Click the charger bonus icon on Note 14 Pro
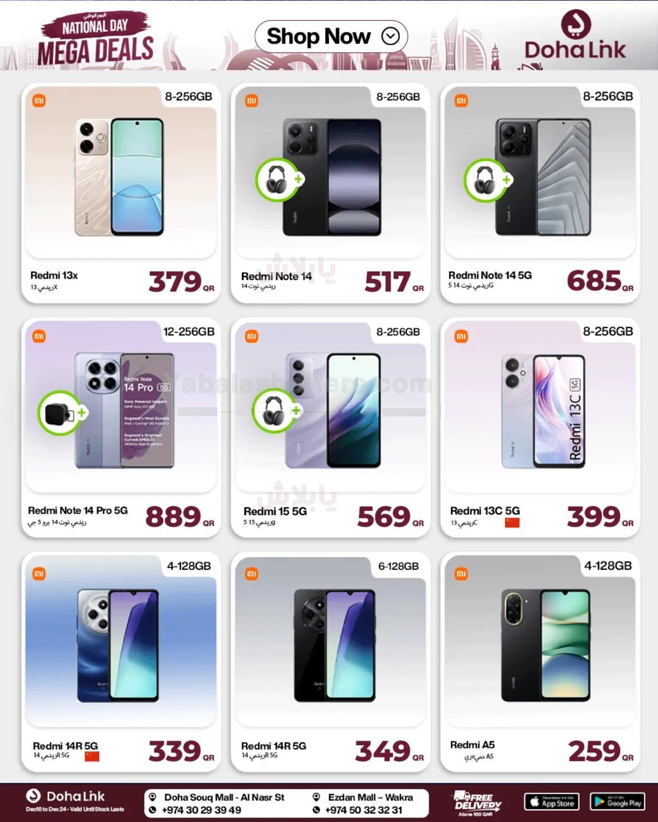This screenshot has height=822, width=658. [60, 413]
